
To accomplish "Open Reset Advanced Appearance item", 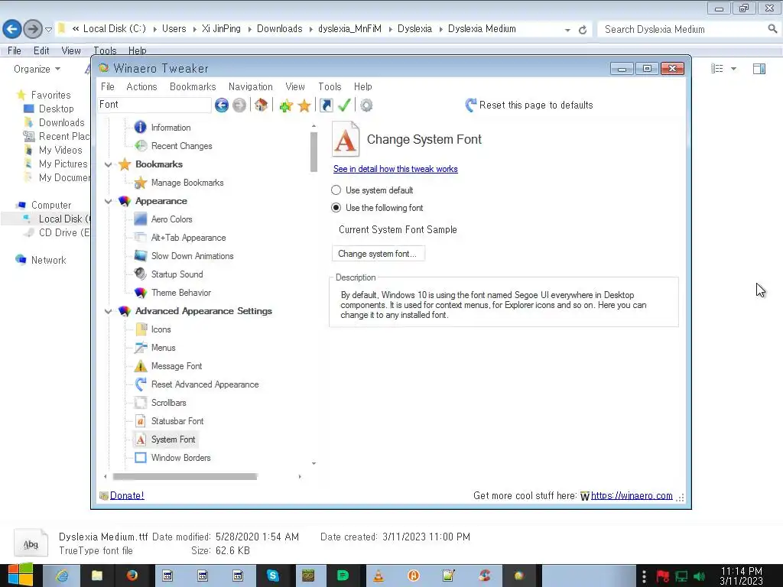I will coord(205,384).
